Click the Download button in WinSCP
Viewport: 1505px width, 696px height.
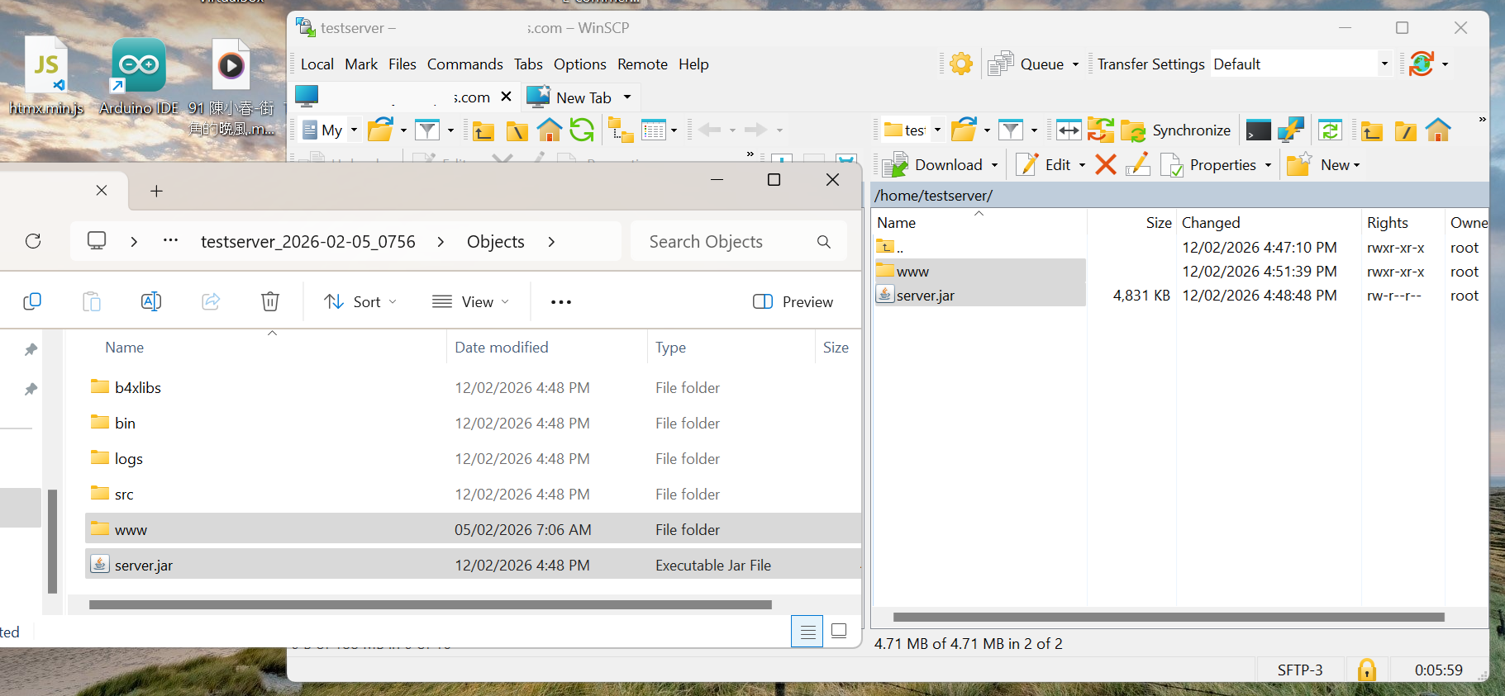coord(933,164)
